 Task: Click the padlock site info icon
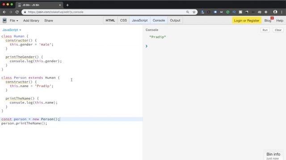[x=25, y=12]
